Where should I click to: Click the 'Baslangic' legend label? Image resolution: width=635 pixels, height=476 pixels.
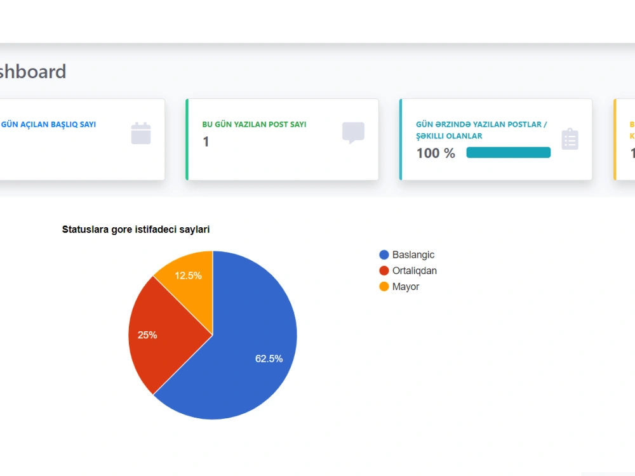tap(413, 255)
